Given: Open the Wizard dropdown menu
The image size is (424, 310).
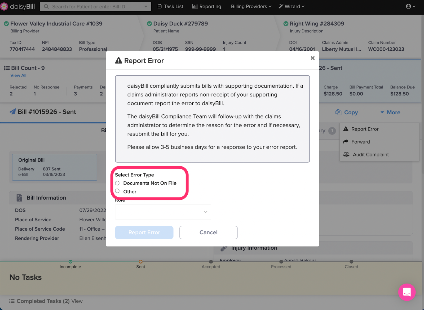Looking at the screenshot, I should pos(291,6).
